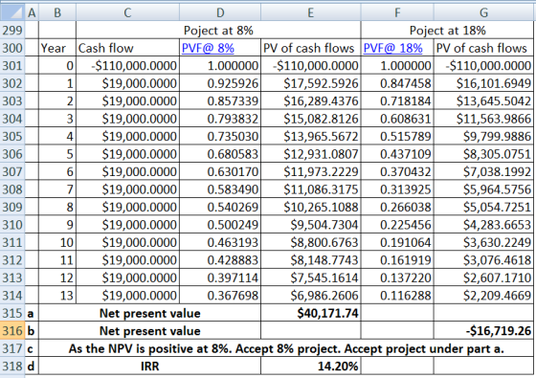Image resolution: width=536 pixels, height=378 pixels.
Task: Click cell value $12,931.0807
Action: [311, 154]
